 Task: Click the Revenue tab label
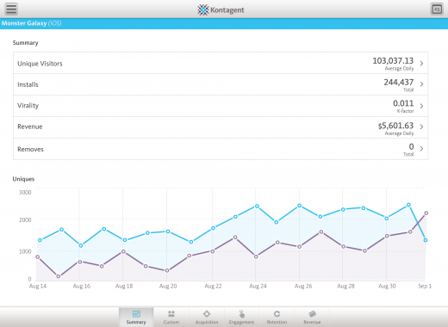click(312, 322)
